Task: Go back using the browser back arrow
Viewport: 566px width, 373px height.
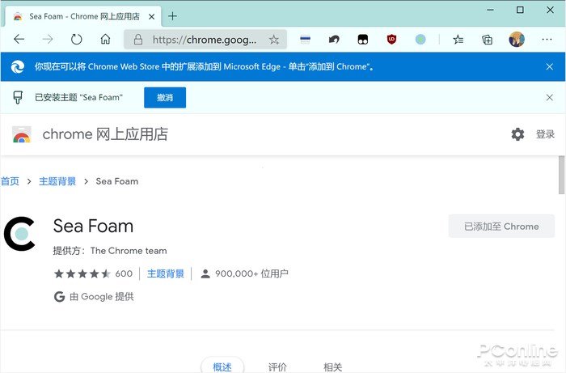Action: click(19, 39)
